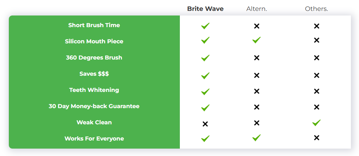
Task: Select the Brite Wave column header
Action: [205, 9]
